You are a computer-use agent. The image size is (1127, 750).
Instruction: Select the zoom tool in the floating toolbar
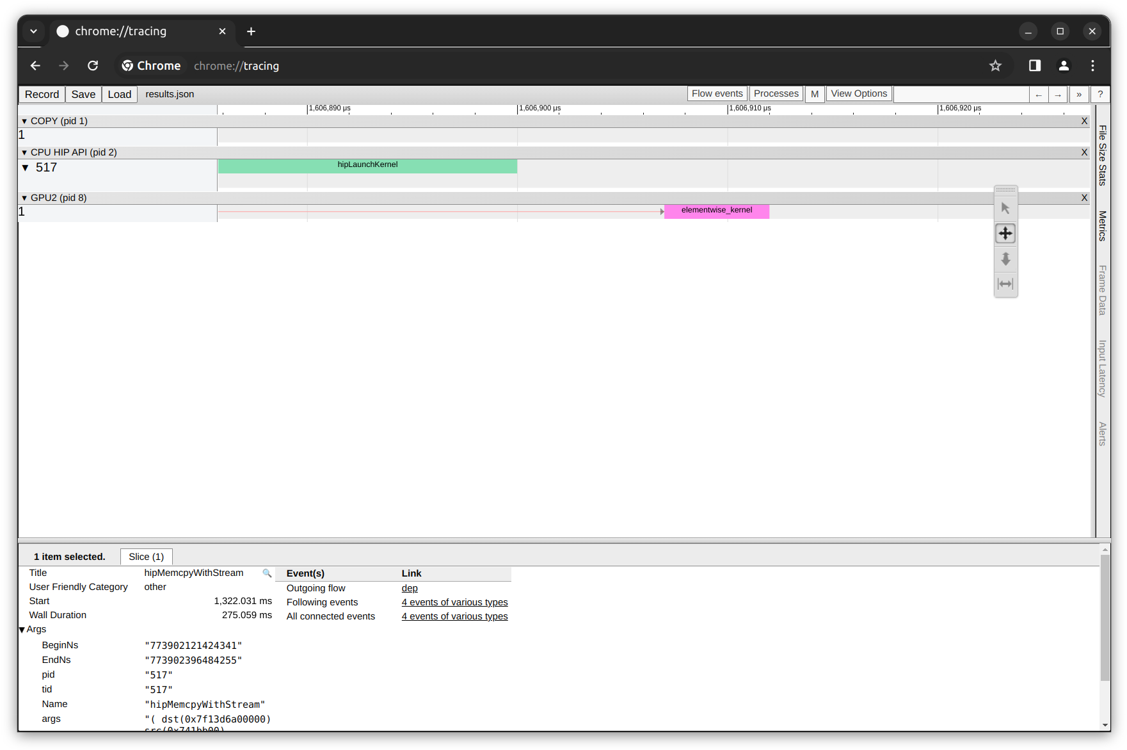pos(1005,259)
